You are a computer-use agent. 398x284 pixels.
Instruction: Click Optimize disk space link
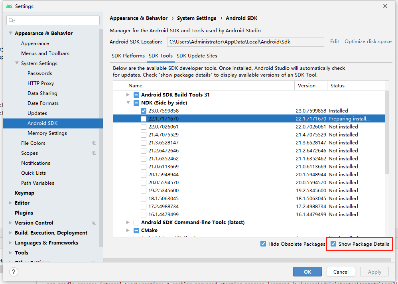pos(368,41)
